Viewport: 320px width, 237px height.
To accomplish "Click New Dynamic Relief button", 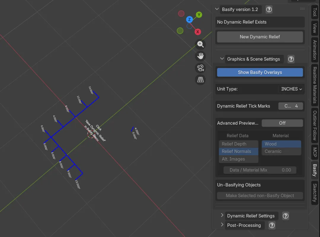I will 260,37.
